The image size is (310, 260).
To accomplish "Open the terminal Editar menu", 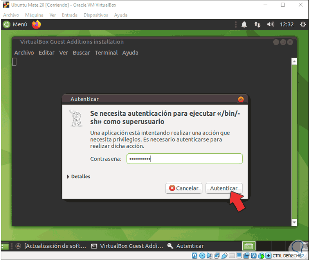I will pos(47,53).
